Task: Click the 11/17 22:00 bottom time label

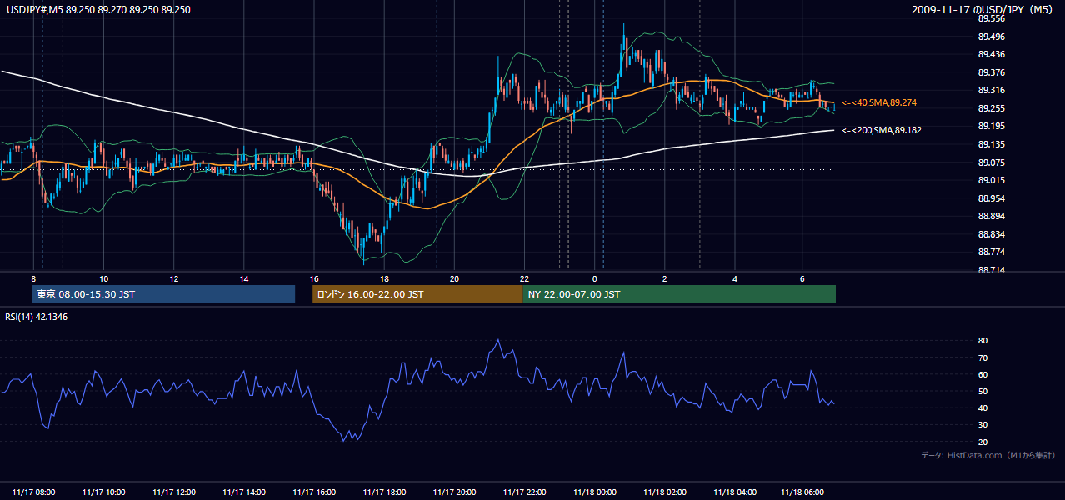Action: click(524, 492)
